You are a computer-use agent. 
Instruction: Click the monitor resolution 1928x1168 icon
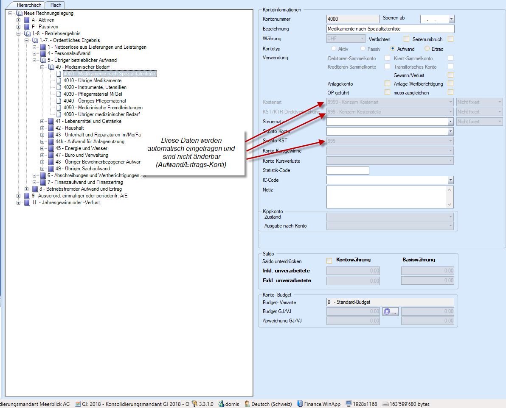pos(349,404)
